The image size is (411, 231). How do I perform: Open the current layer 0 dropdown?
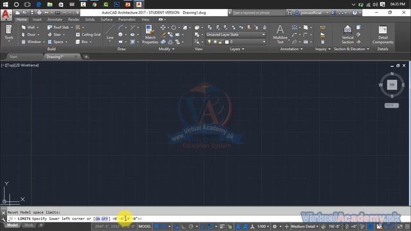click(236, 42)
